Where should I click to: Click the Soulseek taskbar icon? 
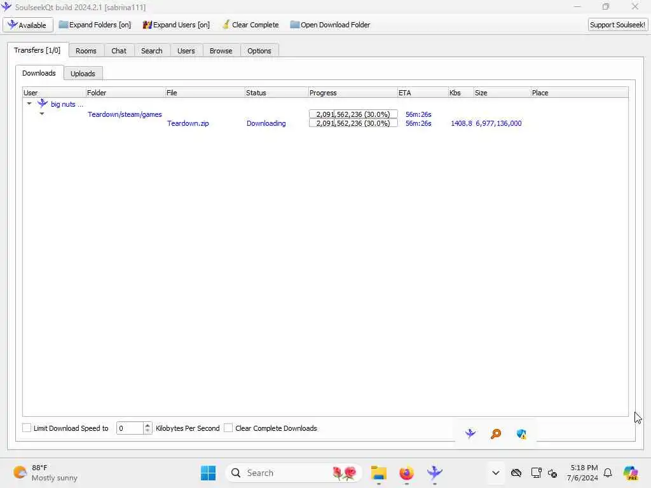pyautogui.click(x=435, y=473)
